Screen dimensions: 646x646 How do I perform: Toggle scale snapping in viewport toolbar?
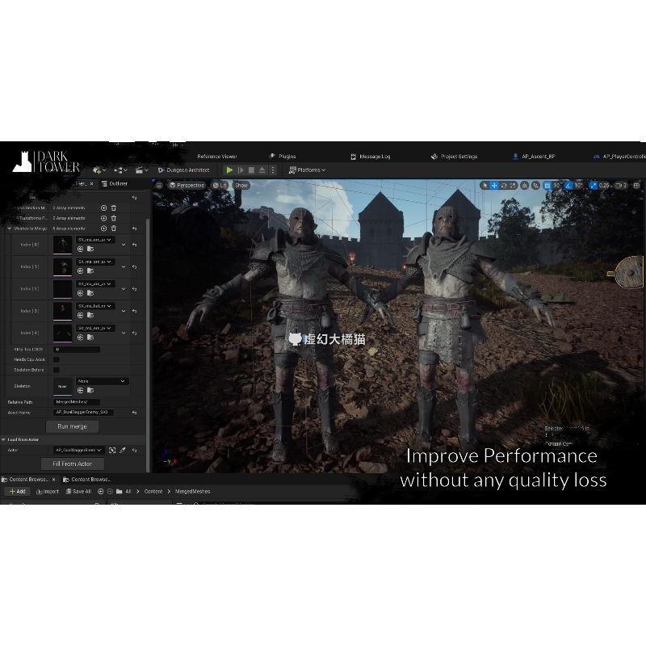(594, 186)
